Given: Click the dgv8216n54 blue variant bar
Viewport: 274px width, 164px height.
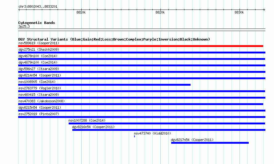Looking at the screenshot, I should coord(169,130).
